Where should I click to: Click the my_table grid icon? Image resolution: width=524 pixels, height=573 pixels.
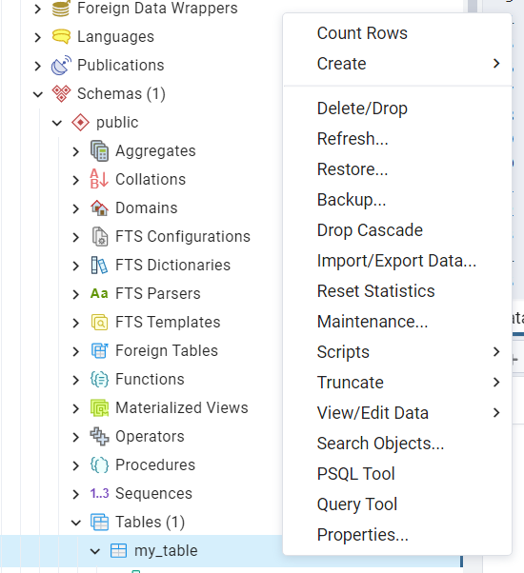[118, 550]
